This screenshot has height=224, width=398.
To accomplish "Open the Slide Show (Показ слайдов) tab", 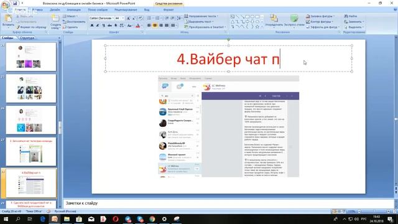I will click(x=98, y=10).
